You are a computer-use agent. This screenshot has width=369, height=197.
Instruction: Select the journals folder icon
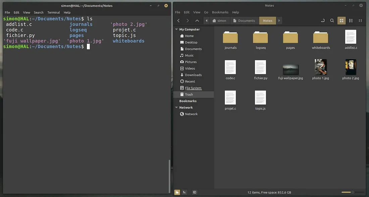tap(230, 37)
